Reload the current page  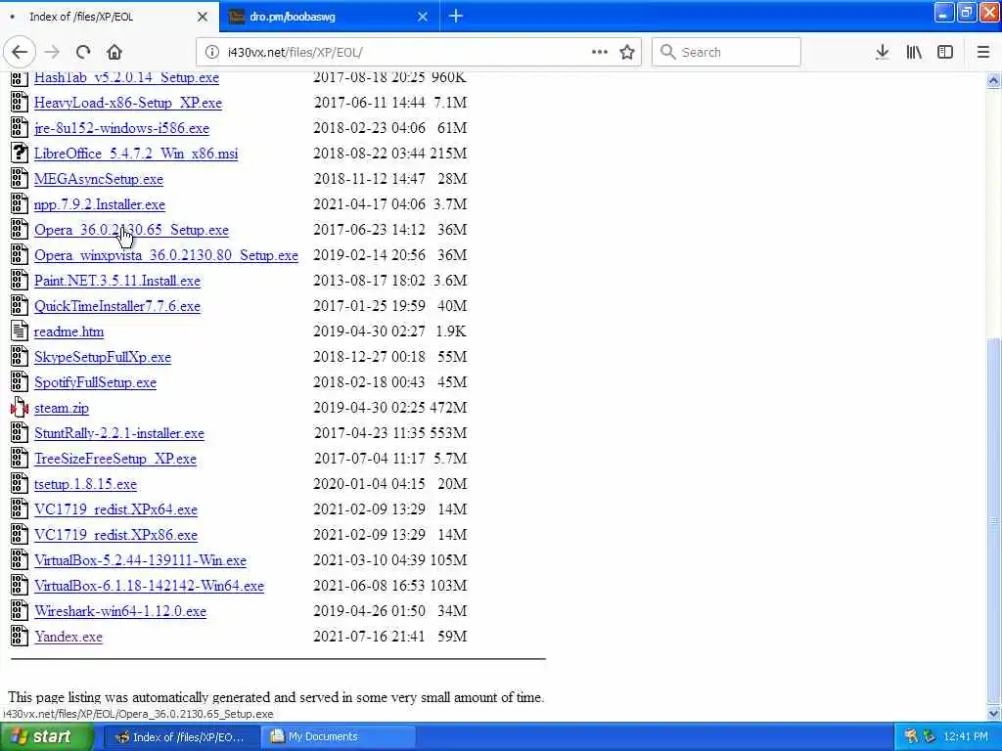pyautogui.click(x=83, y=53)
